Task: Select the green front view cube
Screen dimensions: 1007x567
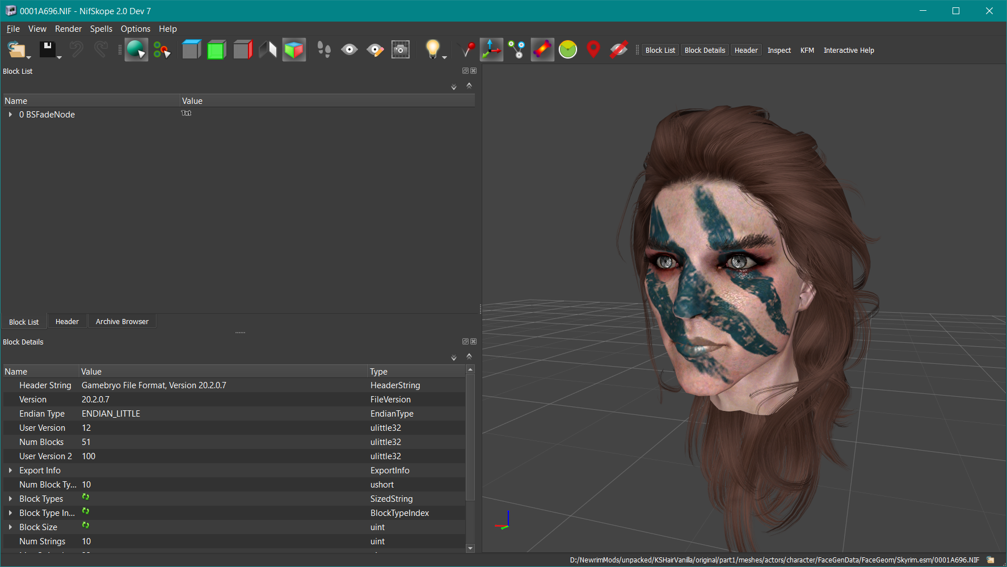Action: coord(216,50)
